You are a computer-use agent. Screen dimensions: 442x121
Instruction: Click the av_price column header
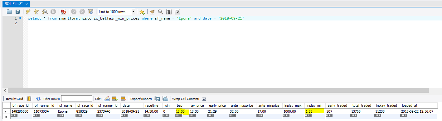(x=198, y=105)
